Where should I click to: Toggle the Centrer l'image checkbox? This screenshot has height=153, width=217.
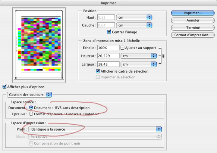coord(109,32)
